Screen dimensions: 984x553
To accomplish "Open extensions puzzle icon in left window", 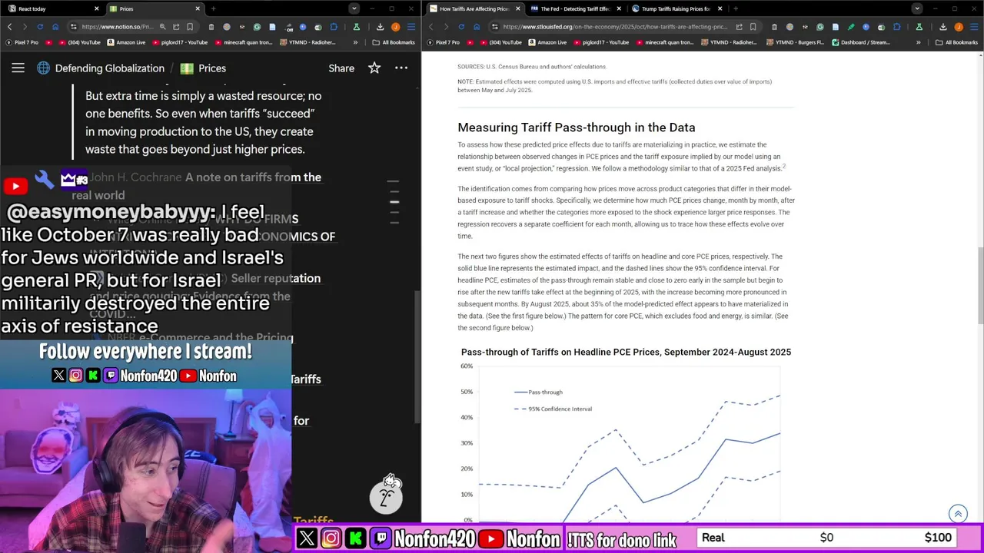I will click(x=334, y=26).
